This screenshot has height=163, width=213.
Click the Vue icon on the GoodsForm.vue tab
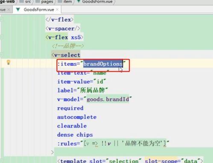[18, 9]
